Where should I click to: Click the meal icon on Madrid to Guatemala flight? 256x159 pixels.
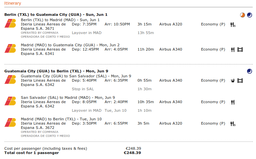[x=233, y=50]
